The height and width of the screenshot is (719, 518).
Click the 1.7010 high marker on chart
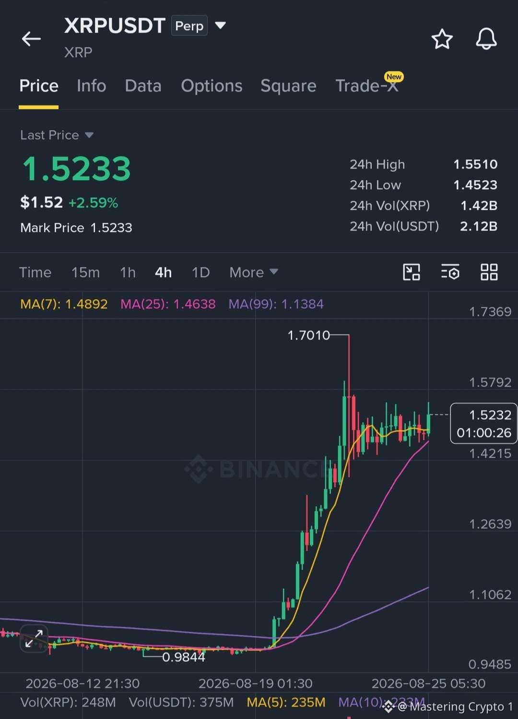coord(308,335)
